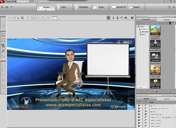Toggle visibility checkbox for Actor row
Screen dimensions: 176x128
coord(139,106)
